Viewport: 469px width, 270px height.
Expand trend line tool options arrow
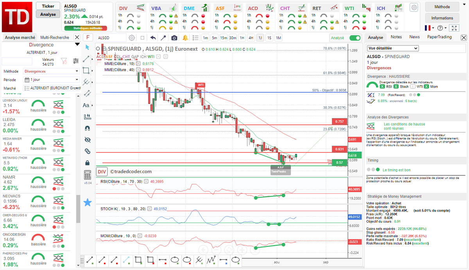[92, 59]
